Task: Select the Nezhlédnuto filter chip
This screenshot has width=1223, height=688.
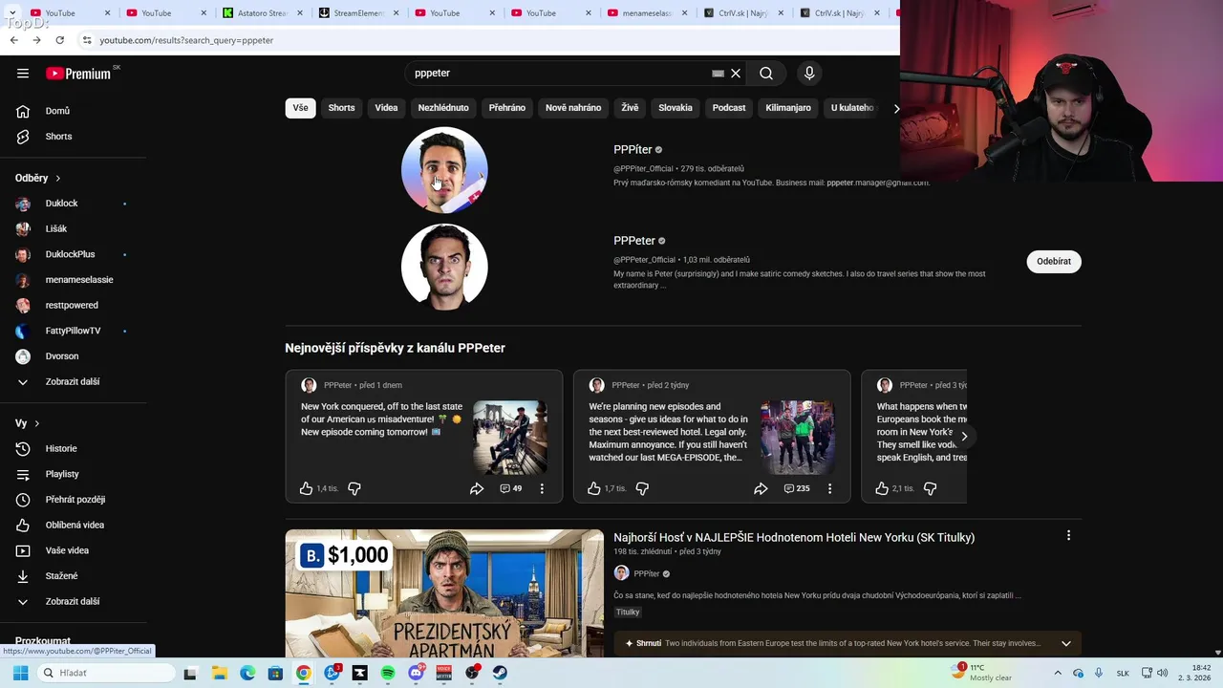Action: click(x=443, y=108)
